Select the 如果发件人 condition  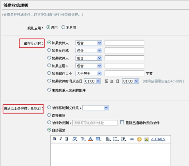(x=49, y=43)
